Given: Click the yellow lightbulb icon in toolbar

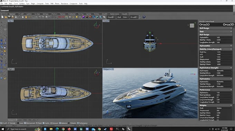Looking at the screenshot, I should (x=77, y=17).
